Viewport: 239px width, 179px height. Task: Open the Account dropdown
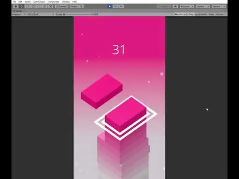(x=186, y=6)
